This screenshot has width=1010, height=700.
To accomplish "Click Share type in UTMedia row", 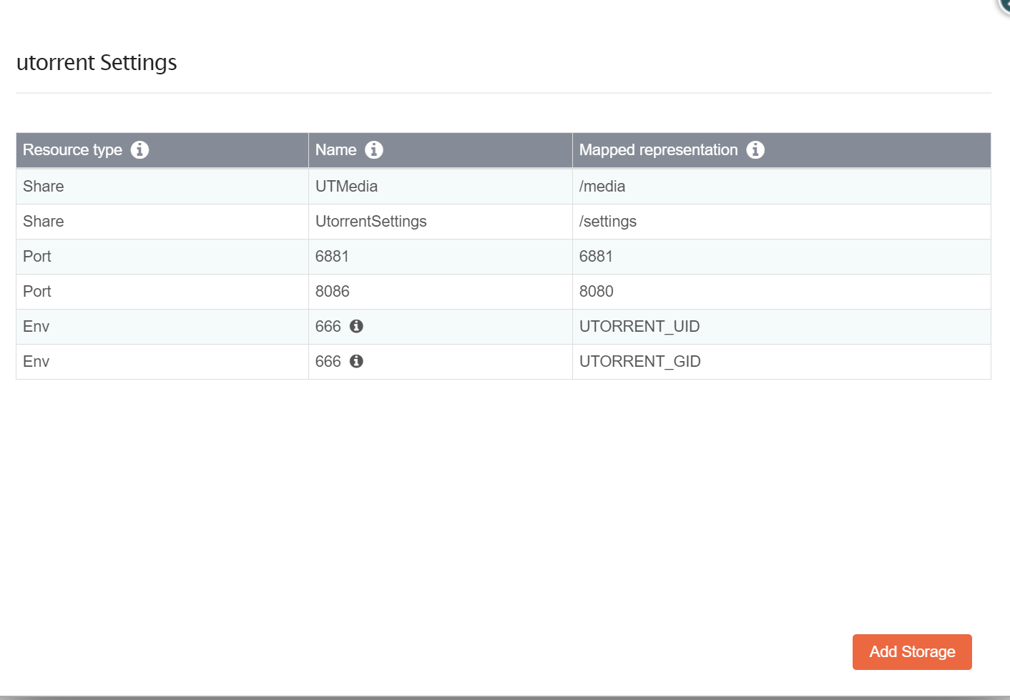I will pyautogui.click(x=44, y=187).
